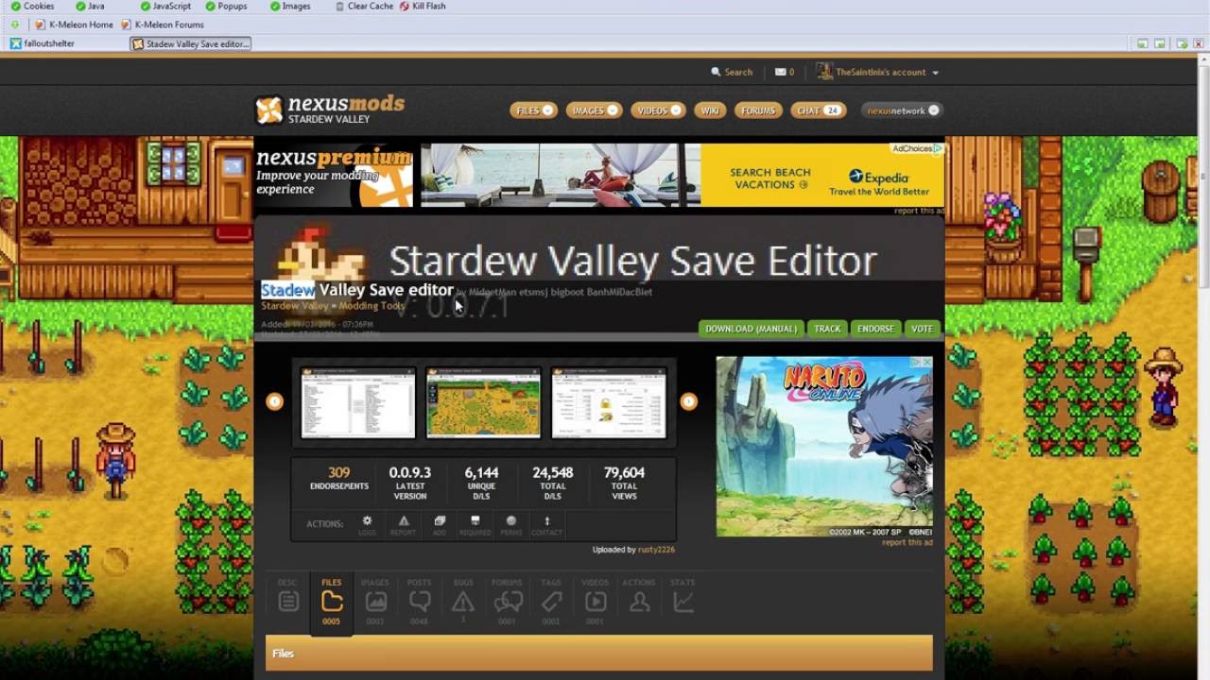Click the VOTE button
1210x680 pixels.
tap(922, 329)
